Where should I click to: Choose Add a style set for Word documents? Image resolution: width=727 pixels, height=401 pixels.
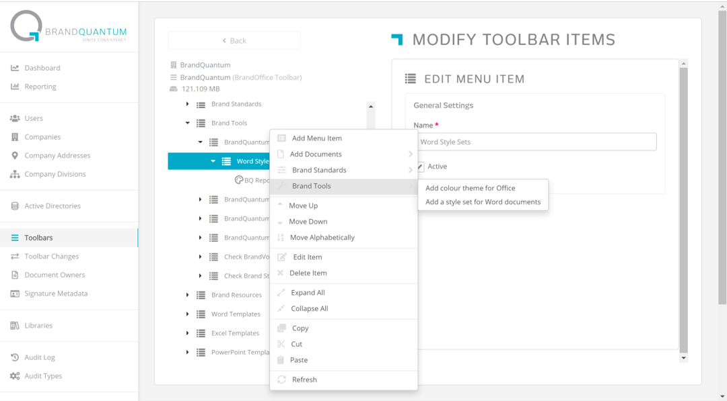483,202
